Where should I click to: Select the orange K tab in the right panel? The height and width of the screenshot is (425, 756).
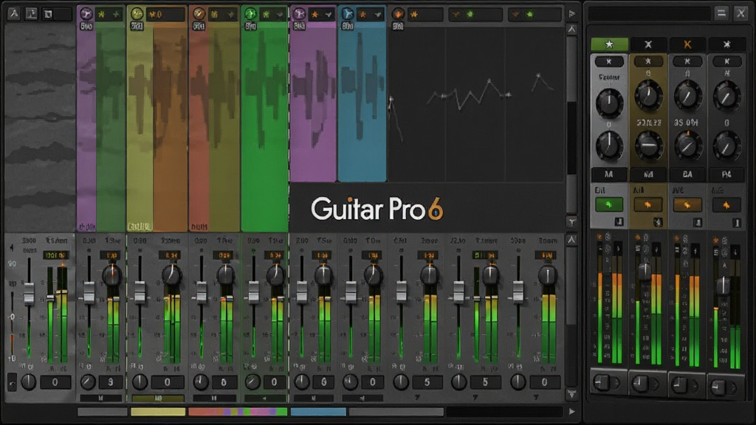pos(687,44)
